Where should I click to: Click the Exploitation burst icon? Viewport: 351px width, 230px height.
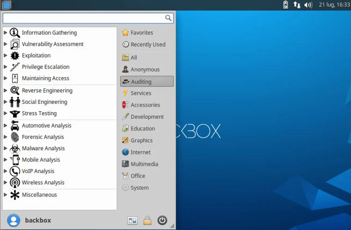tap(15, 56)
